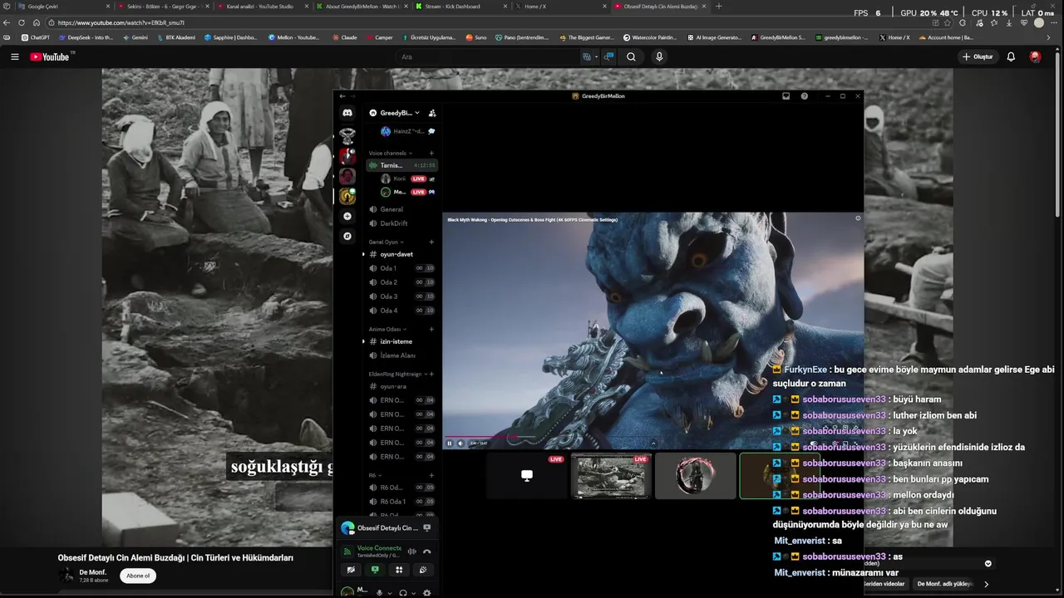
Task: Join the DarkDrift voice channel
Action: (x=402, y=223)
